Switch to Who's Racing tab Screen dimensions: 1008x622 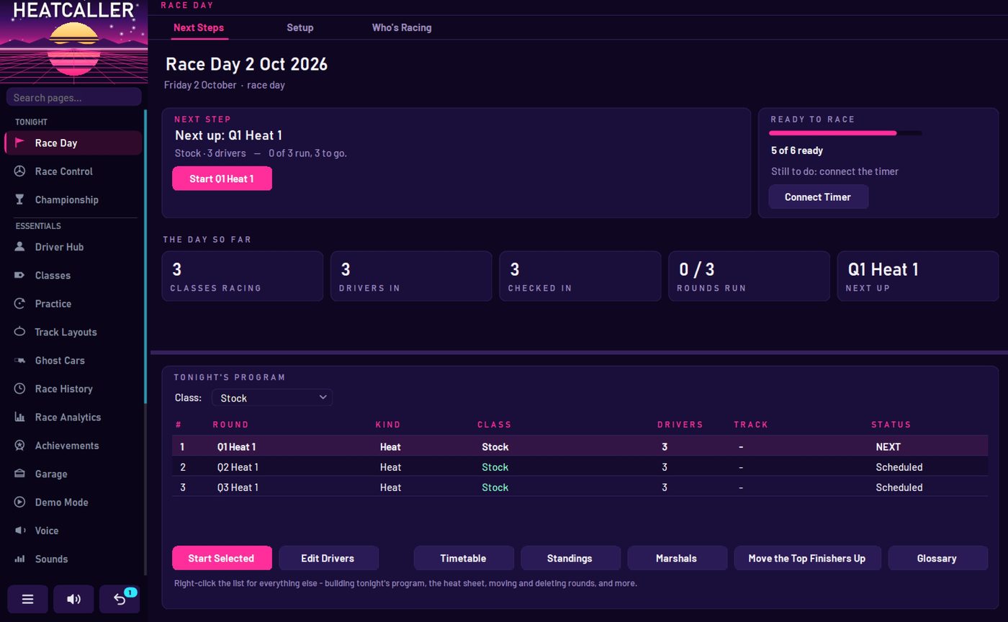(x=402, y=27)
